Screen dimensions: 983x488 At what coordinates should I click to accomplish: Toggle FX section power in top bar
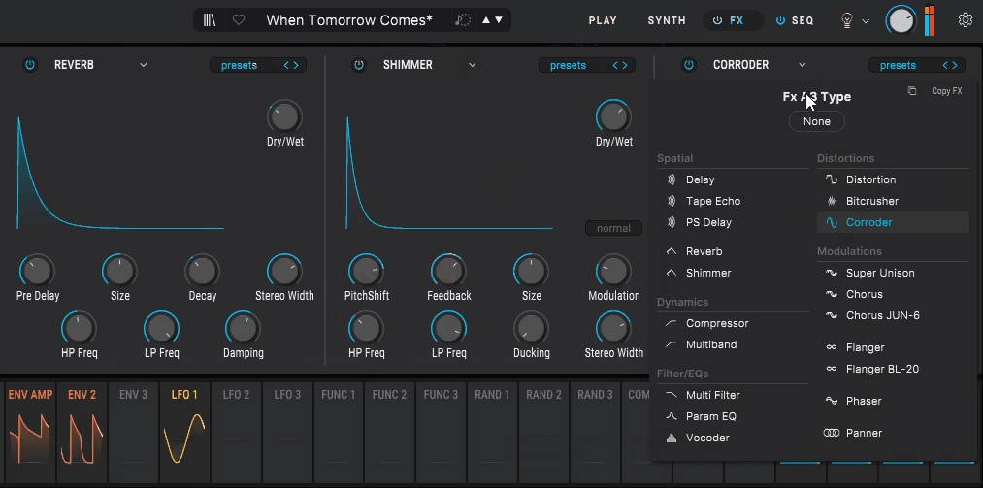717,20
